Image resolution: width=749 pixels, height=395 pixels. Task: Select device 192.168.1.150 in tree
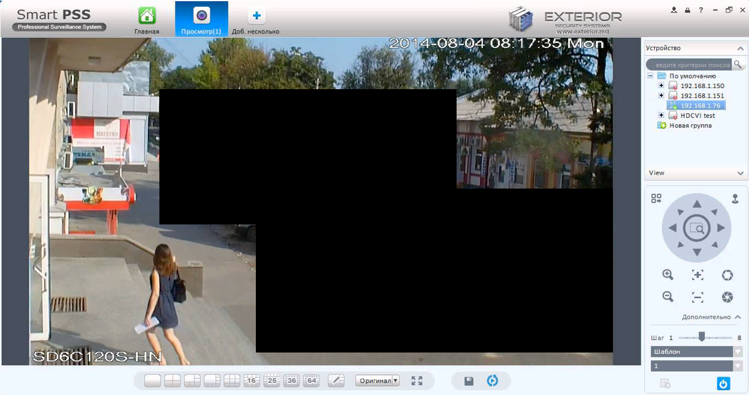coord(702,86)
